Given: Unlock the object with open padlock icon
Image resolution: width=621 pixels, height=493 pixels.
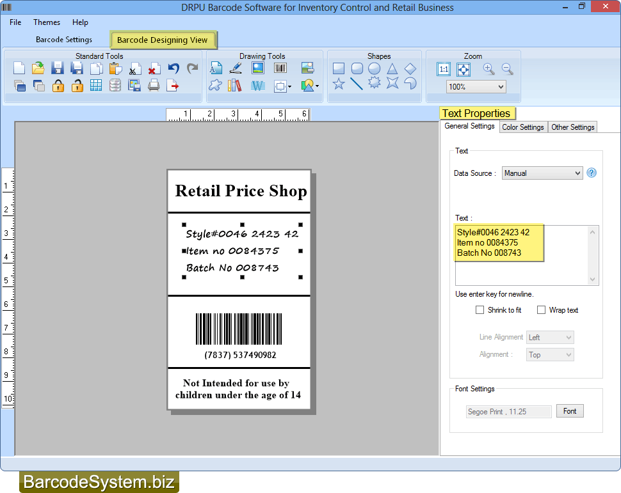Looking at the screenshot, I should (x=77, y=86).
